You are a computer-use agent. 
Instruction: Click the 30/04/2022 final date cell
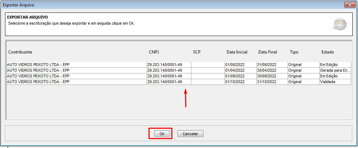(272, 70)
